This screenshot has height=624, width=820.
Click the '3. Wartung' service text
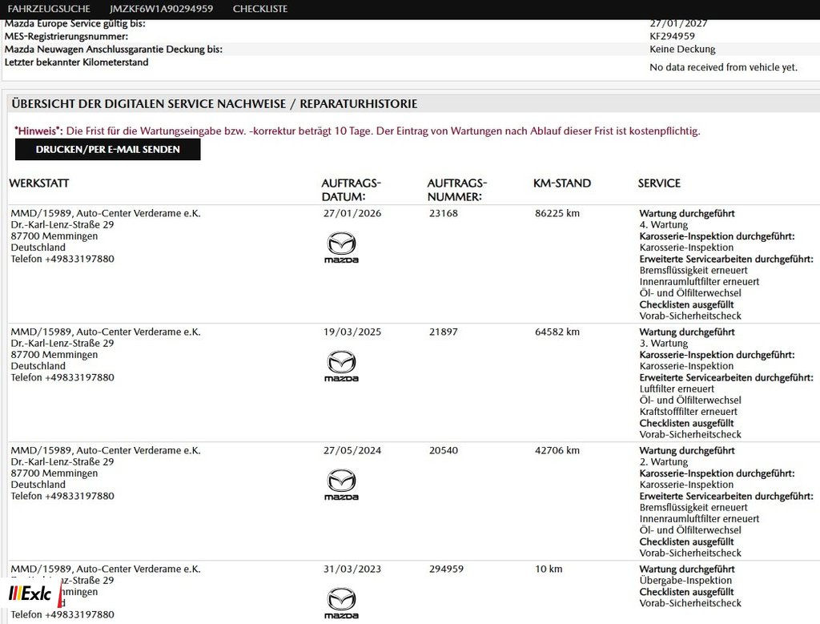[x=664, y=344]
